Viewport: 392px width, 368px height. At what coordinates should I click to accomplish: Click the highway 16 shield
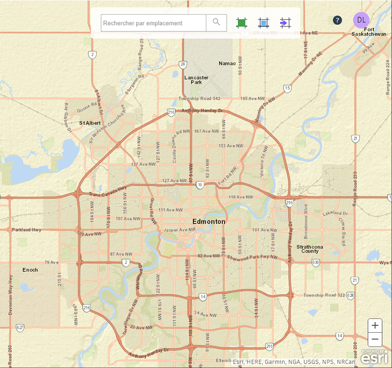(x=200, y=185)
